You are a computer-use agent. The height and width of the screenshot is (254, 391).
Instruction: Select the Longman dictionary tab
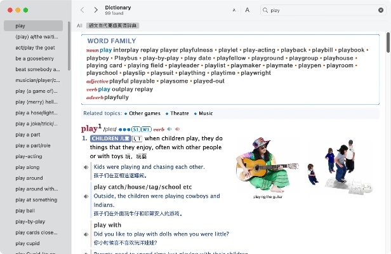point(113,25)
